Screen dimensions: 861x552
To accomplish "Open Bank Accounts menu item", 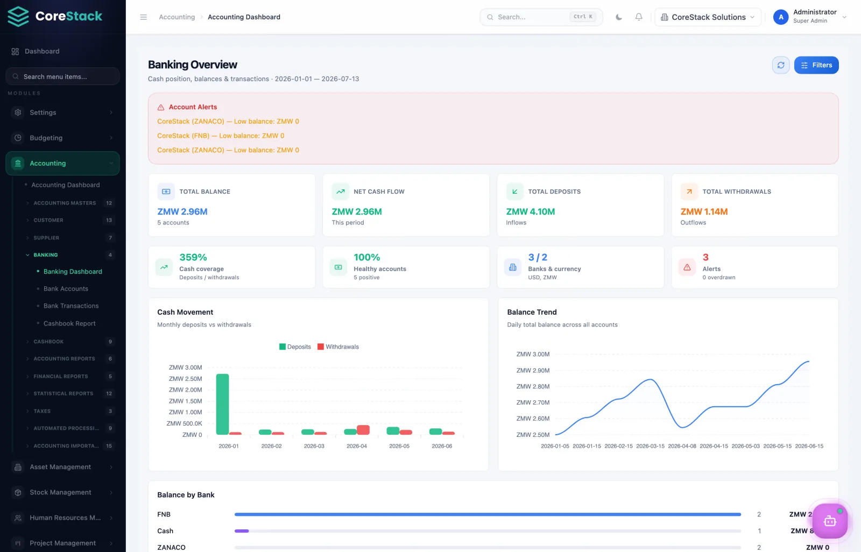I will [66, 289].
